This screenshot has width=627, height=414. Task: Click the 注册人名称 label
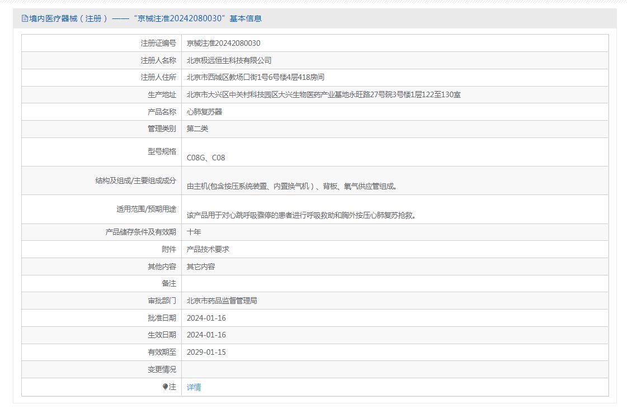(x=158, y=60)
